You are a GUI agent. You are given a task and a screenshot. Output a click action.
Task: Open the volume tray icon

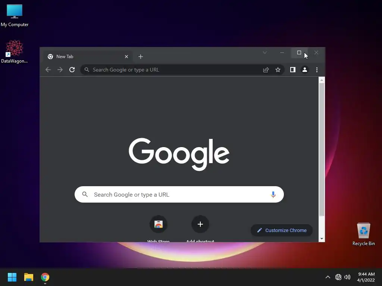point(347,277)
